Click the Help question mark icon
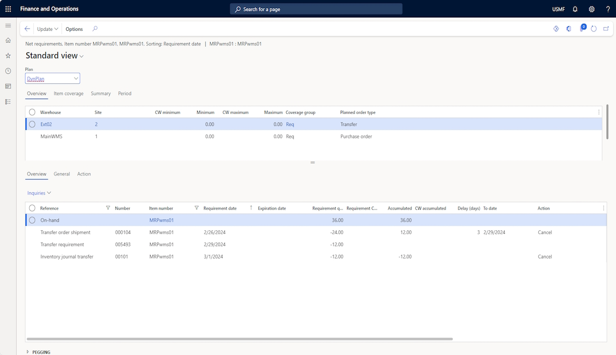 click(608, 9)
